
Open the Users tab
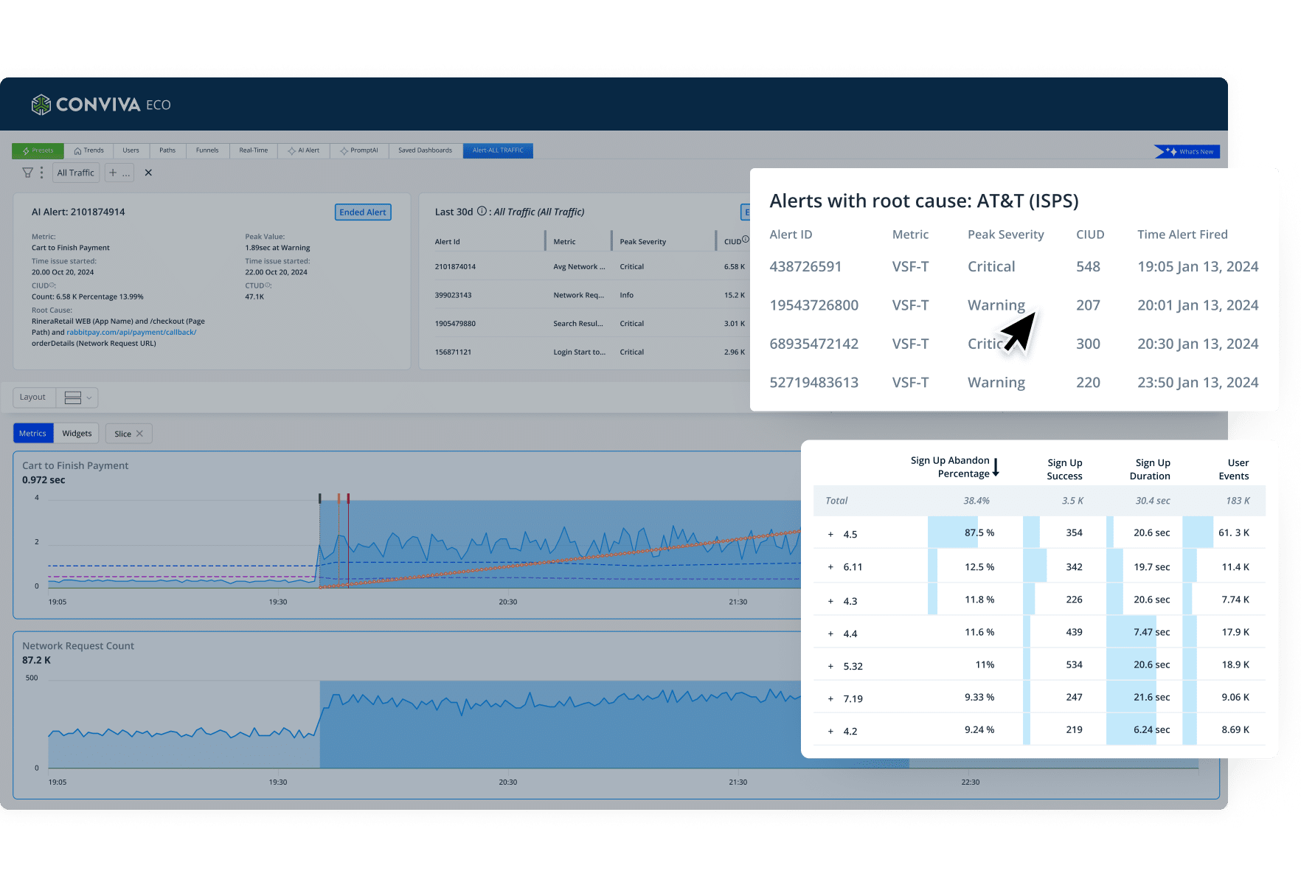click(x=131, y=150)
